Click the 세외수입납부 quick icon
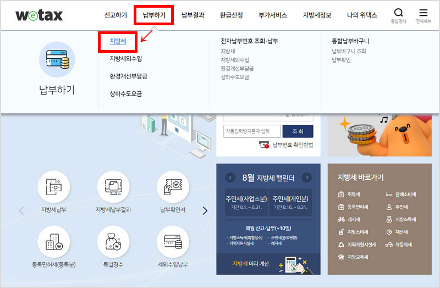The height and width of the screenshot is (288, 440). pos(173,242)
